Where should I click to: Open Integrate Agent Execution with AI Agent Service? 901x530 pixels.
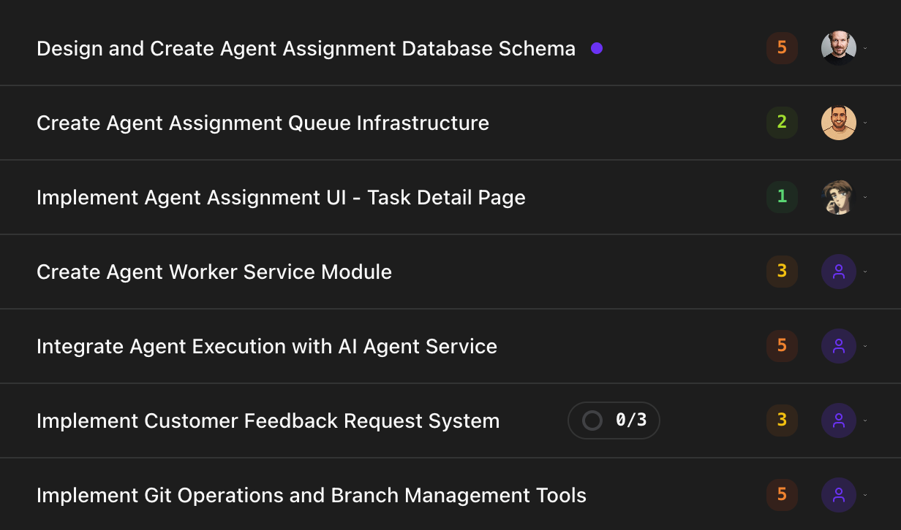pos(267,346)
